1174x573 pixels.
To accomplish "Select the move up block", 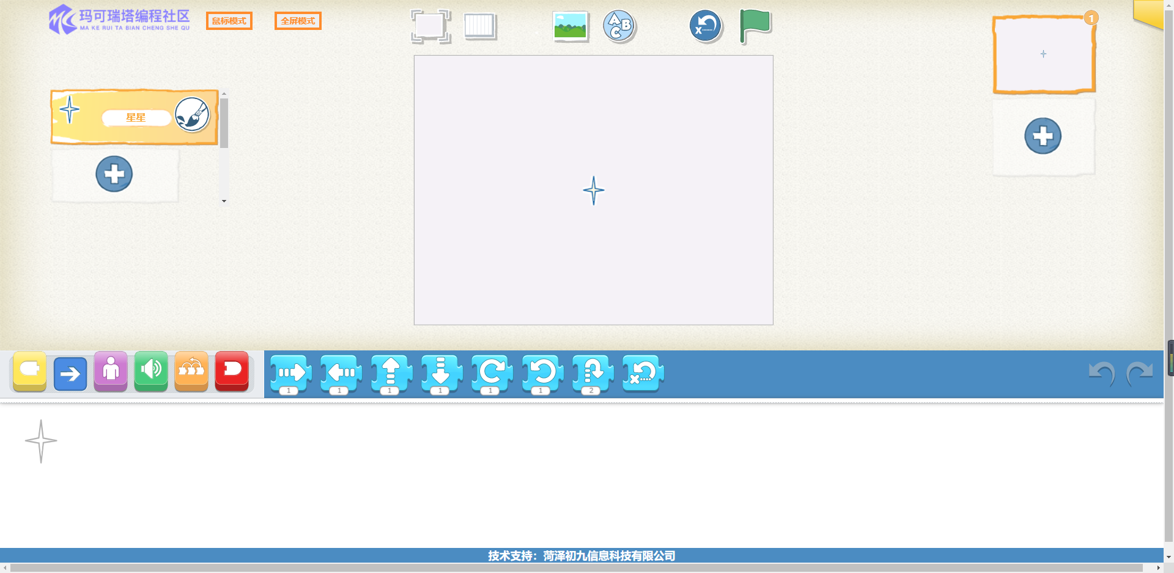I will [391, 372].
